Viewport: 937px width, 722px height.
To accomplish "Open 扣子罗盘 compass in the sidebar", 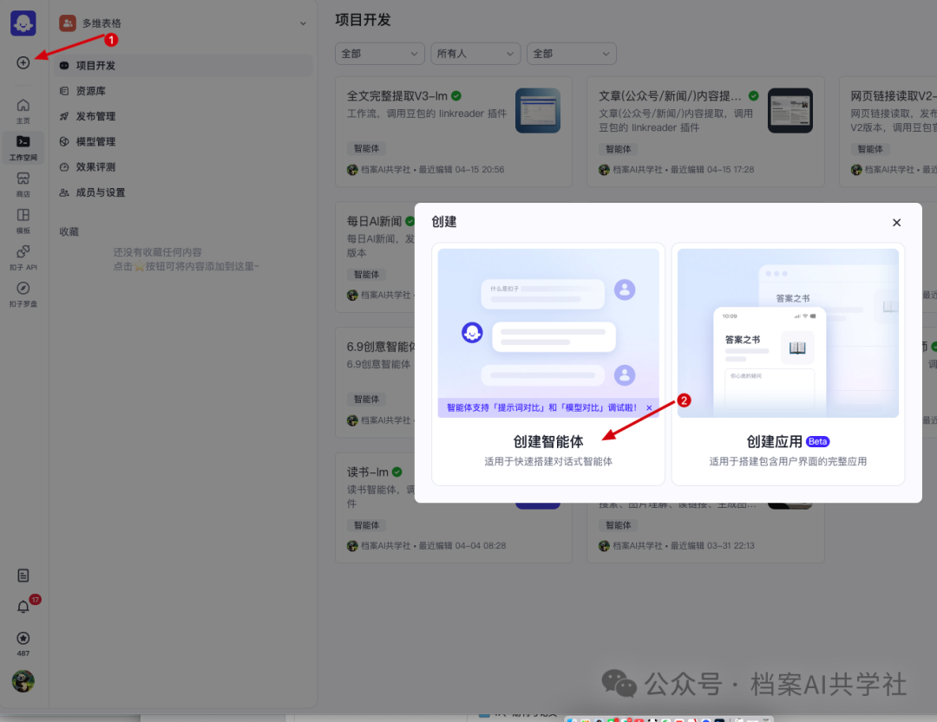I will point(23,295).
